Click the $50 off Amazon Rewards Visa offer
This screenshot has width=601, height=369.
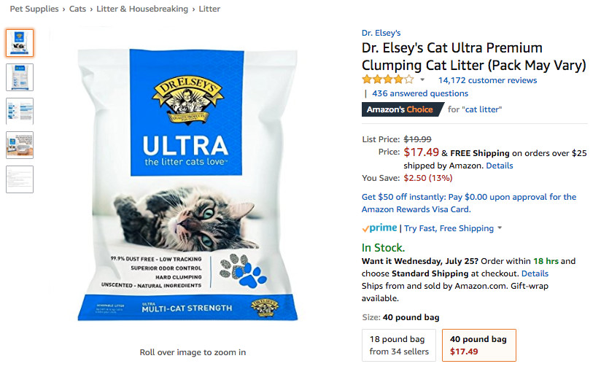point(469,203)
